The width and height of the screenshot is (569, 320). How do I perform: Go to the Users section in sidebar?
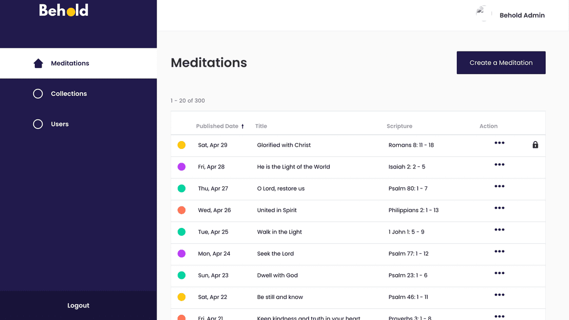[x=60, y=124]
